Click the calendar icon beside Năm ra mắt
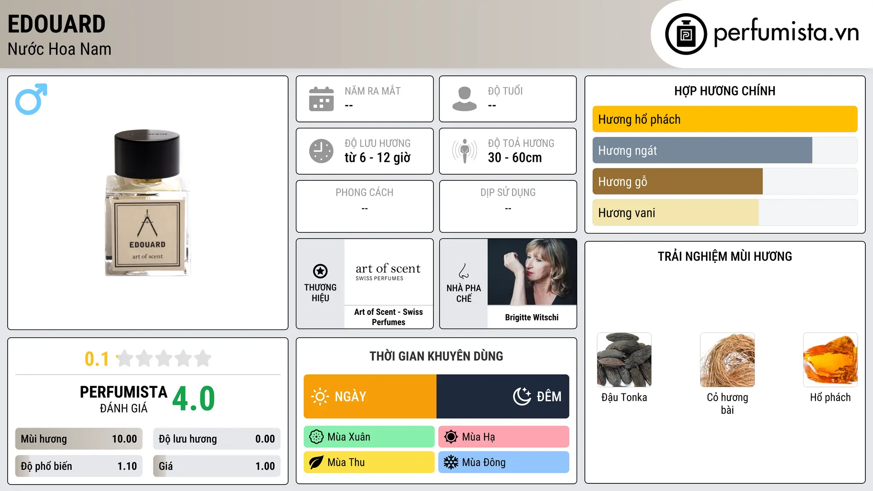 tap(321, 99)
